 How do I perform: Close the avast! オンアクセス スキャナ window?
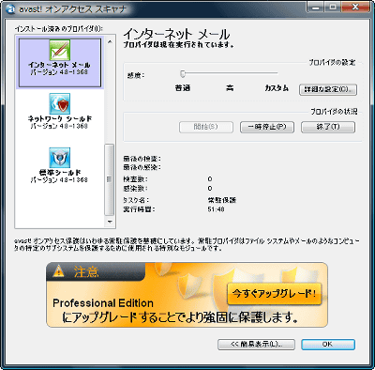tap(355, 8)
